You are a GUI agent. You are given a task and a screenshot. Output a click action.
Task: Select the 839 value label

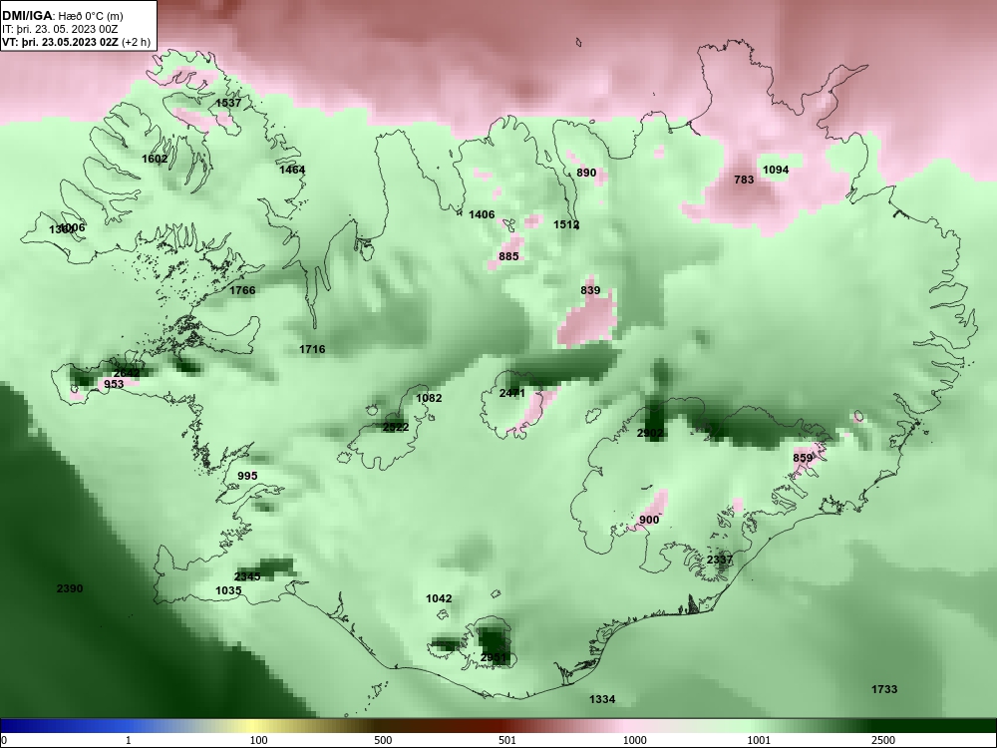point(590,290)
